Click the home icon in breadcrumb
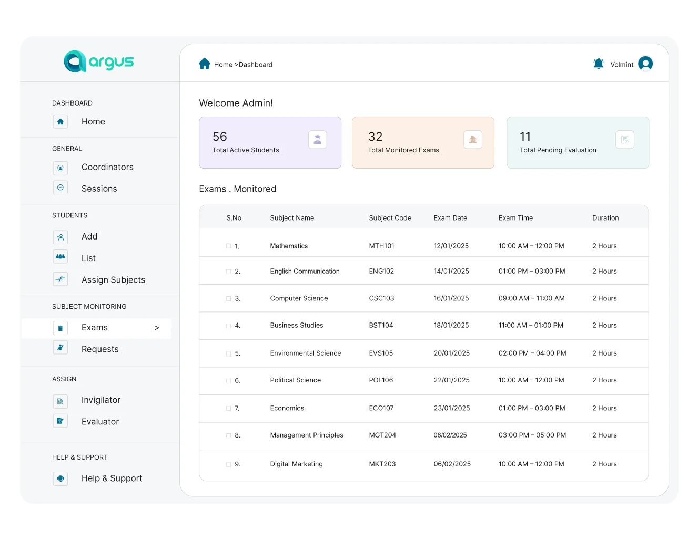Viewport: 698px width, 541px height. pos(205,64)
